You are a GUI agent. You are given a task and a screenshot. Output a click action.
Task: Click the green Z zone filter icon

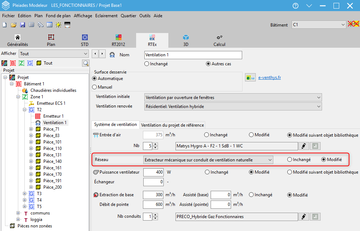coord(21,63)
